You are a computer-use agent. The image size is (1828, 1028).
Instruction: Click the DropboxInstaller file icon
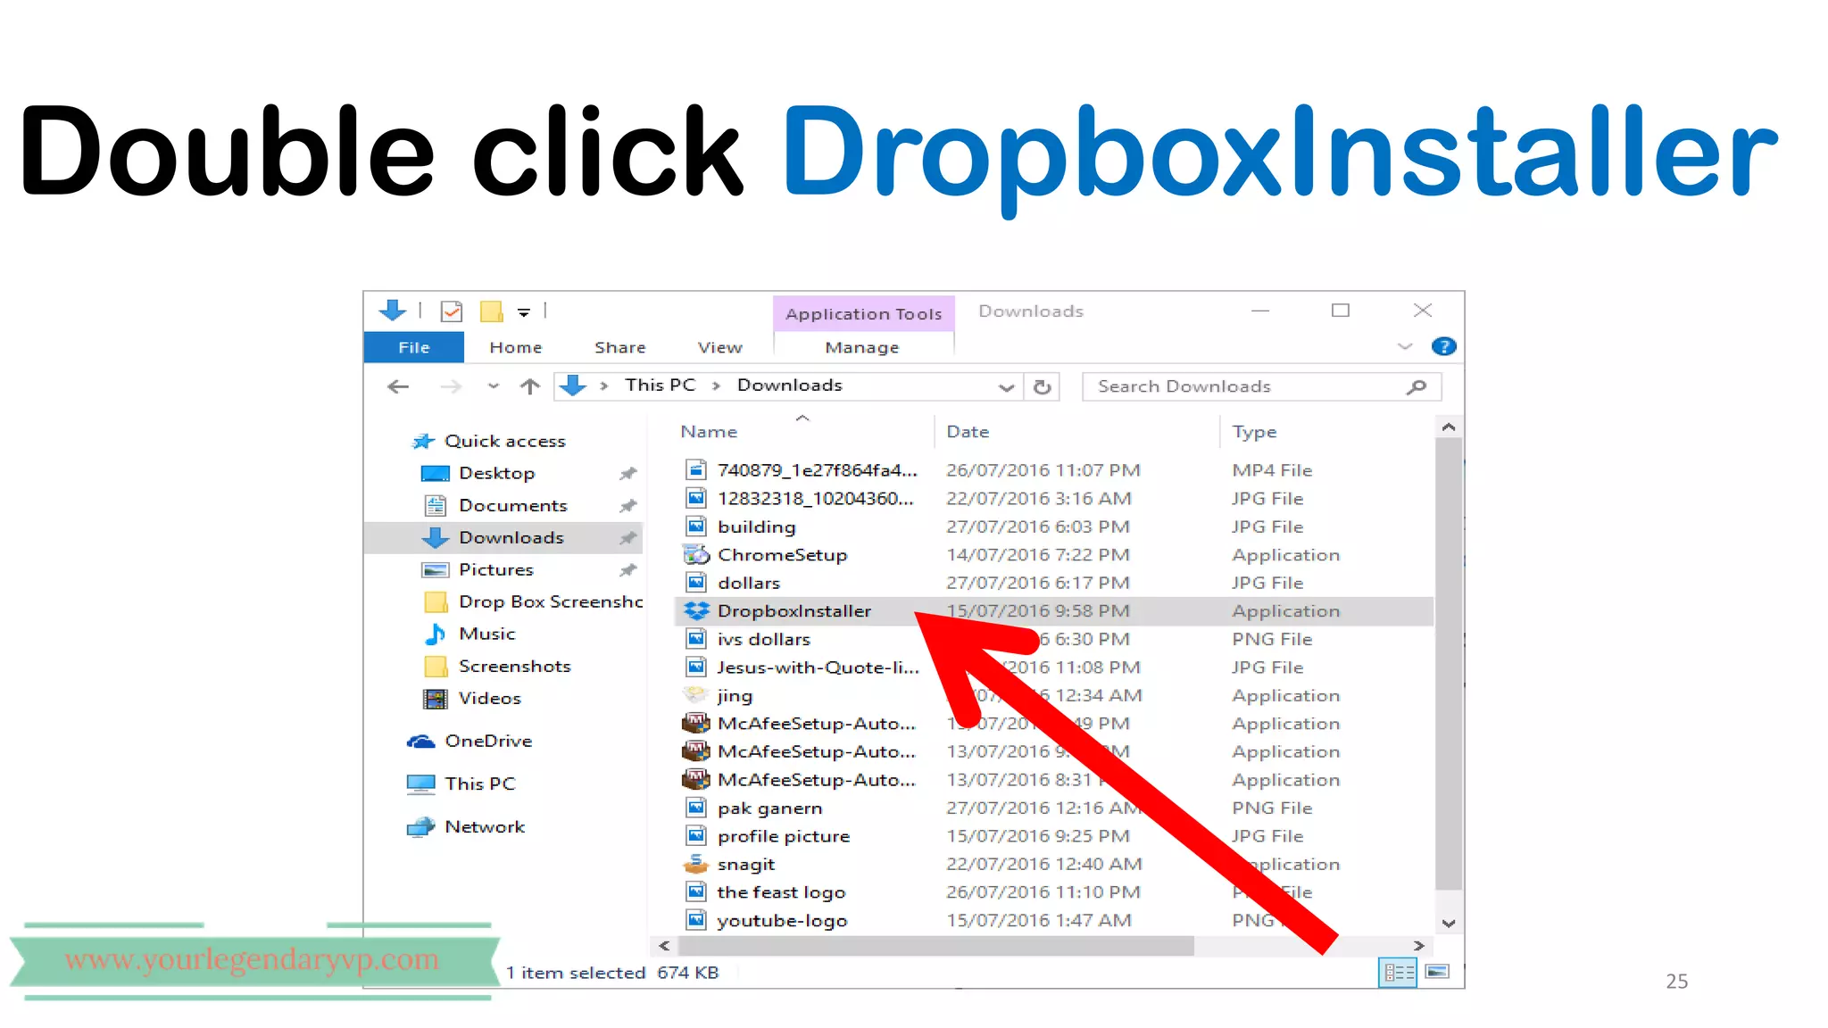696,611
